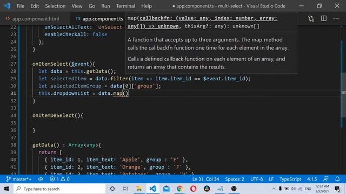Image resolution: width=346 pixels, height=194 pixels.
Task: Click line number 31 in gutter
Action: coord(13,93)
